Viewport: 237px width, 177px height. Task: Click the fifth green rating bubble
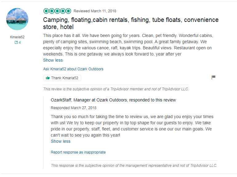point(68,11)
